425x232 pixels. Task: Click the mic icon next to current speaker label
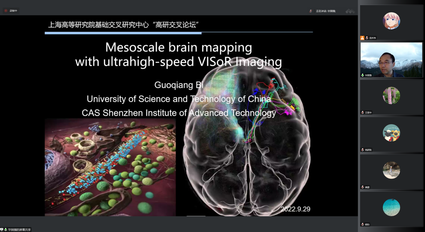coord(311,11)
